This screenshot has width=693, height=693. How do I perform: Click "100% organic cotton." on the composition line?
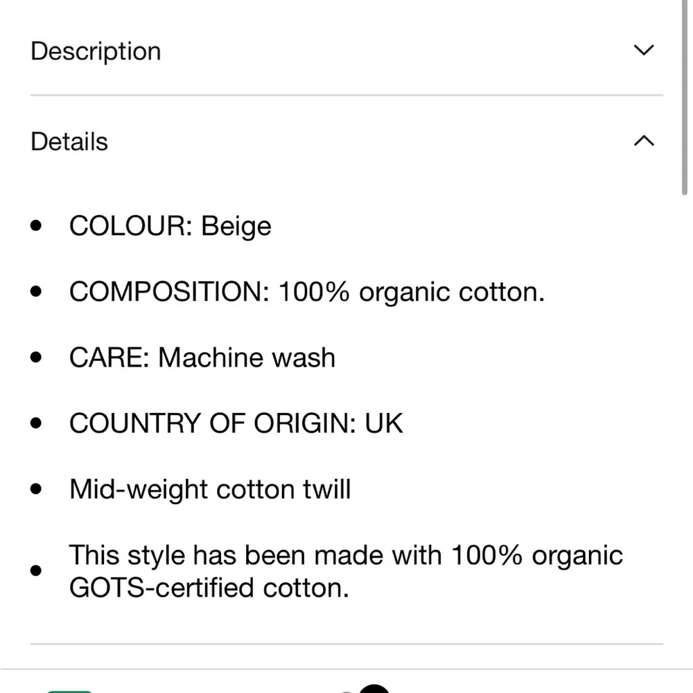(x=412, y=292)
